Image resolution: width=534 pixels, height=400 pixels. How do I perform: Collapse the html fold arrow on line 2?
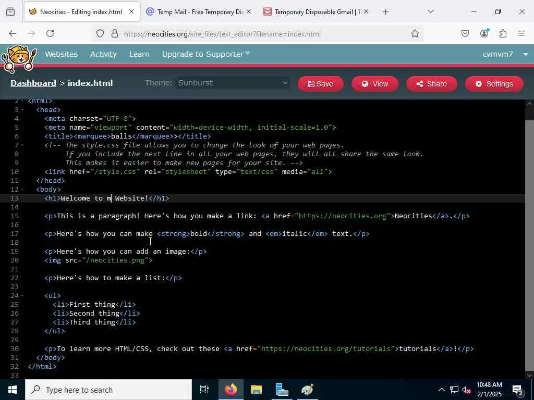(x=22, y=101)
